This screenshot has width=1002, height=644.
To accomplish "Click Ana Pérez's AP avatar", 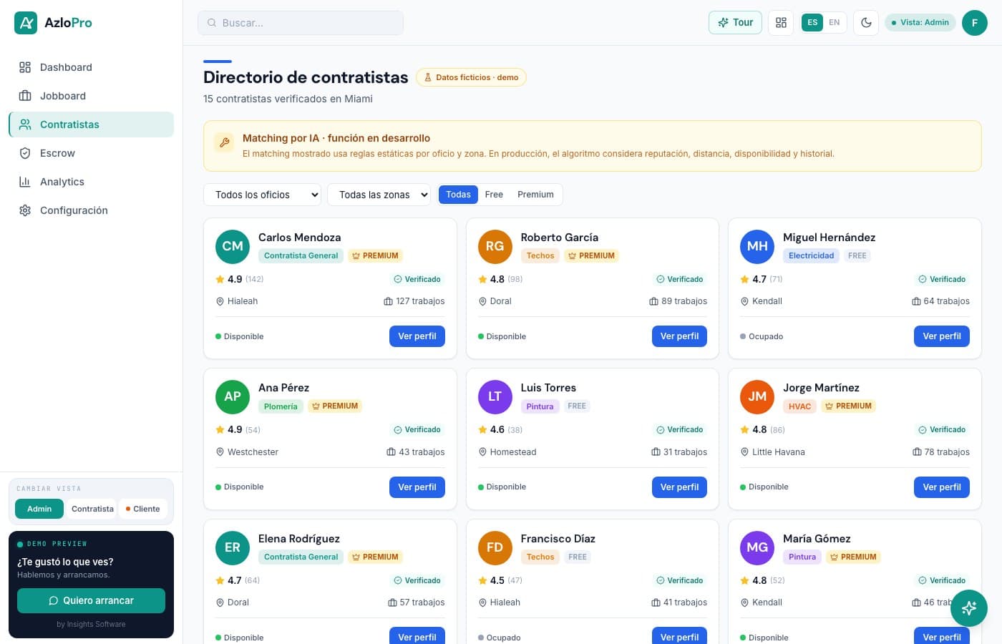I will pos(233,396).
